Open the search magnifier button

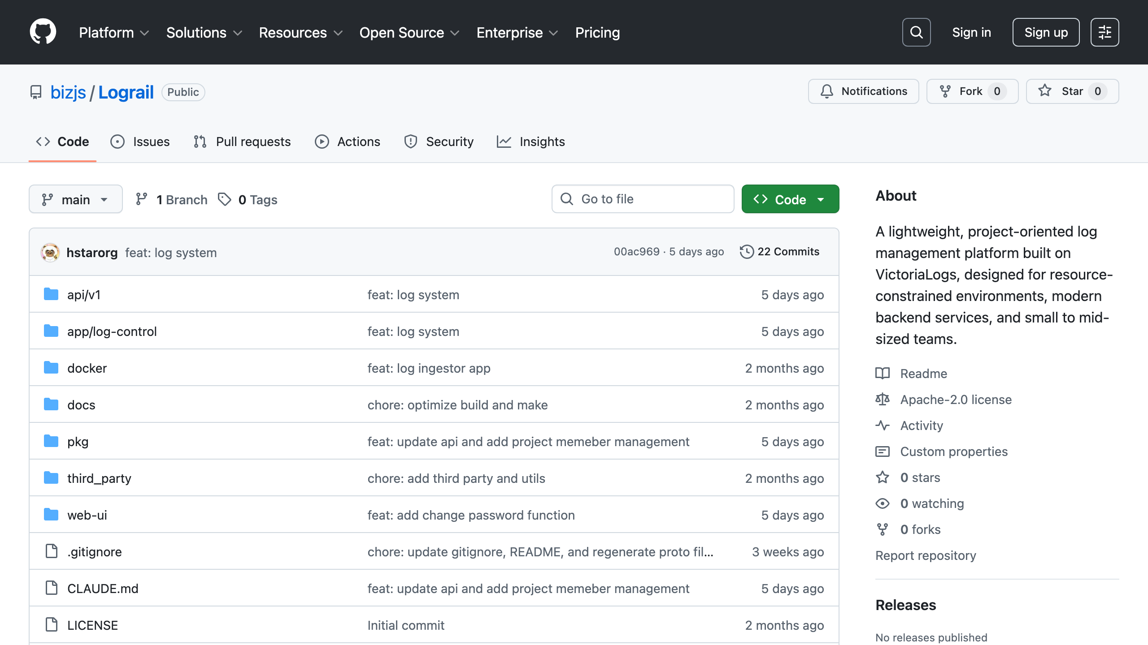[916, 32]
